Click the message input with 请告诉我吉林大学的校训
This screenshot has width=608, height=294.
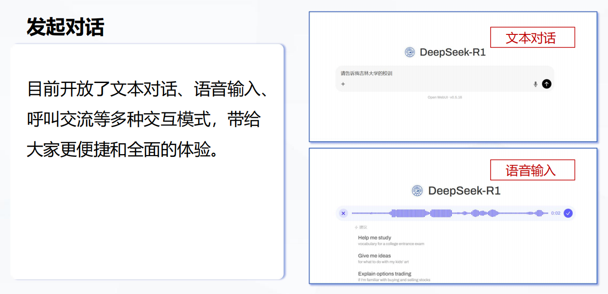pyautogui.click(x=445, y=78)
